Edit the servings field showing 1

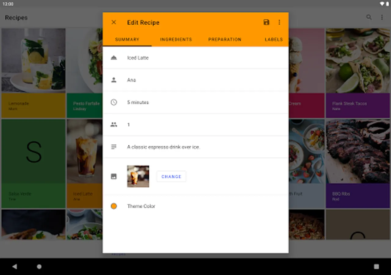click(x=195, y=125)
